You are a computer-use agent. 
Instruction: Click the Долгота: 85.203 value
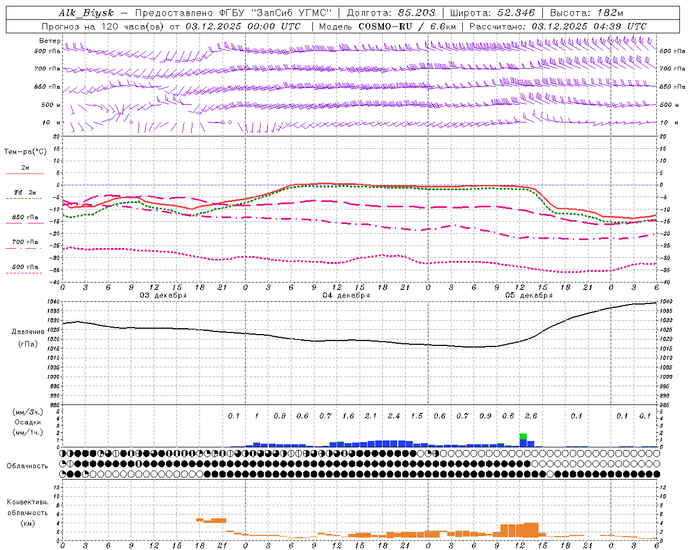tap(391, 13)
